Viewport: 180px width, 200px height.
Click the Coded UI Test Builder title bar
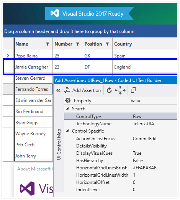coord(115,80)
